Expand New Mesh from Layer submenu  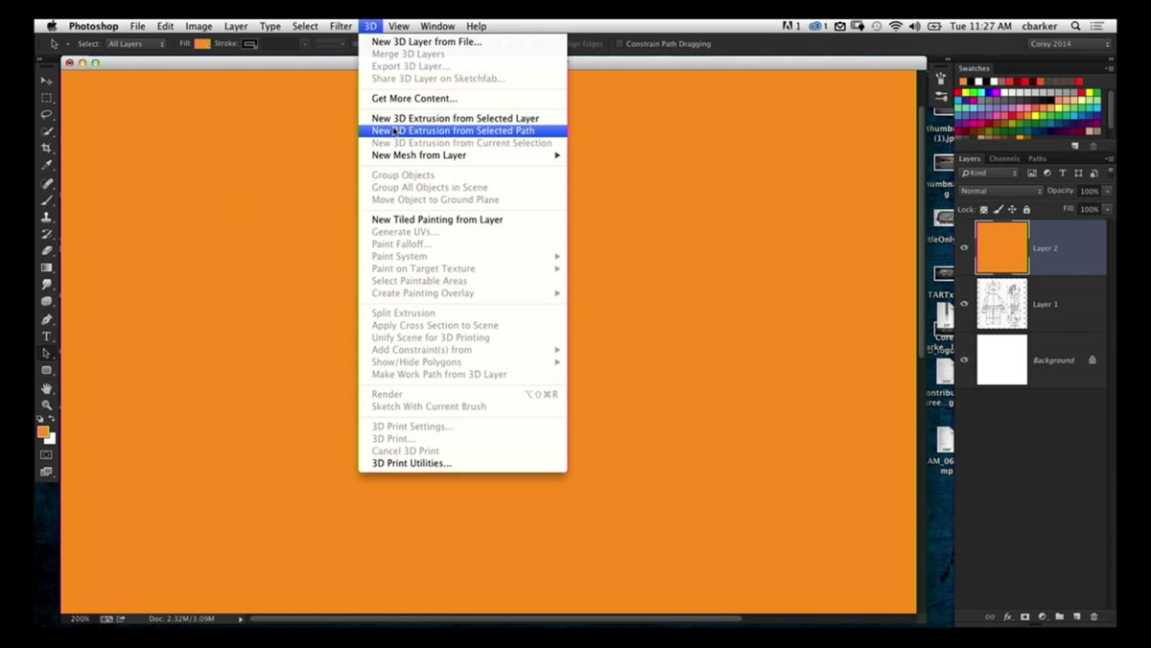click(462, 155)
